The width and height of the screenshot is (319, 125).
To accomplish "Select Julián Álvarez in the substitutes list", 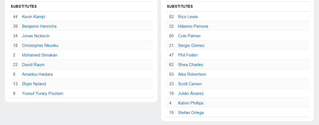I will coord(191,93).
